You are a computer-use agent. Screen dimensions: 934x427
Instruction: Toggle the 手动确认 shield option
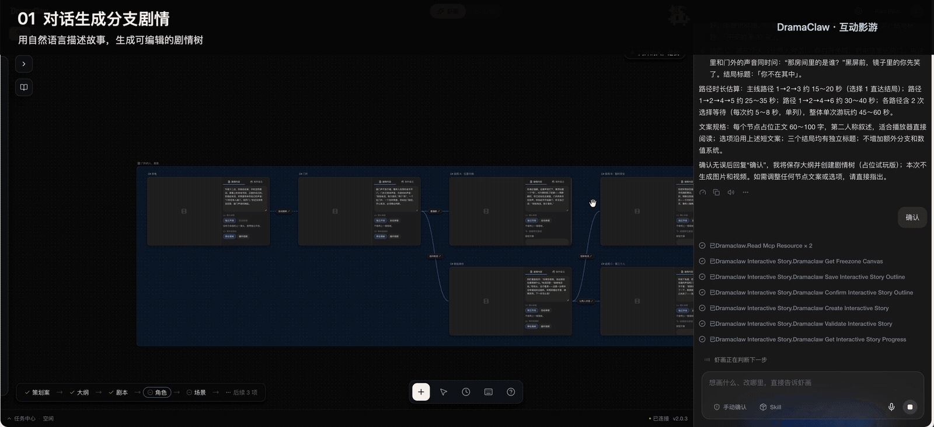(730, 407)
